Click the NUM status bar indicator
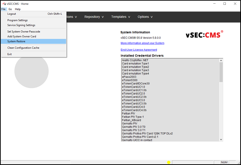The image size is (241, 165). click(224, 162)
